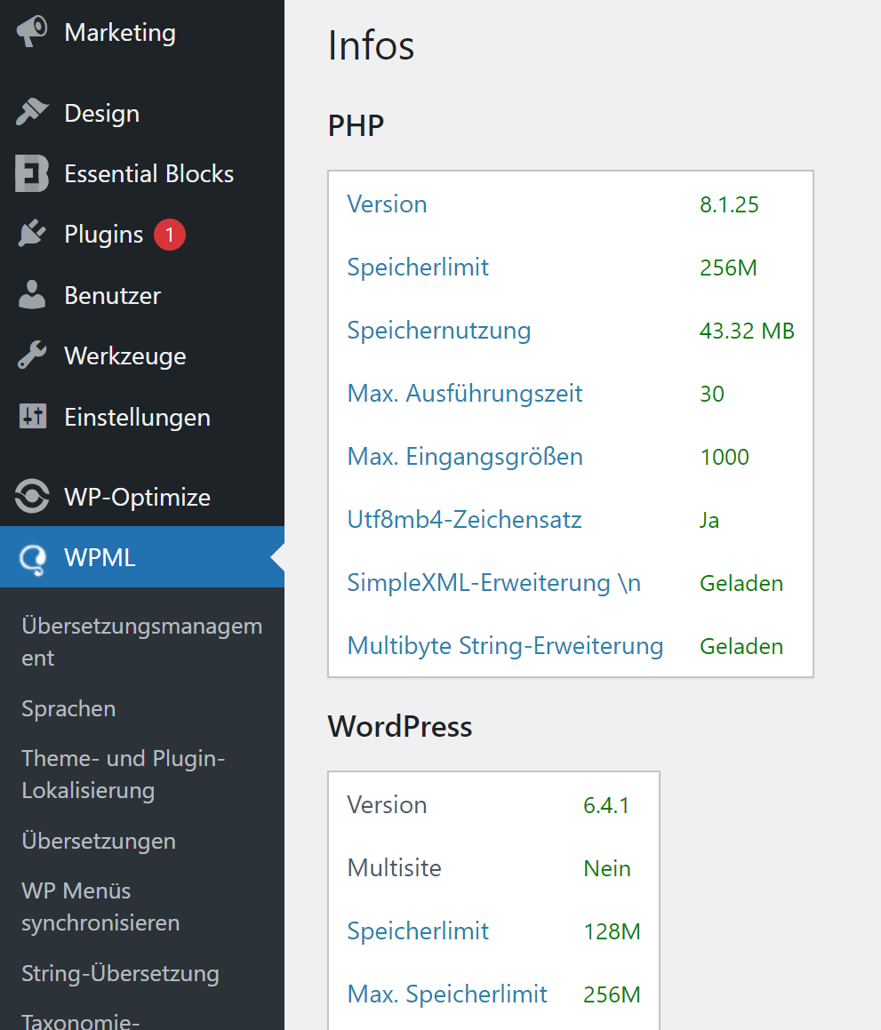The image size is (881, 1030).
Task: Click the PHP version value 8.1.25
Action: tap(729, 205)
